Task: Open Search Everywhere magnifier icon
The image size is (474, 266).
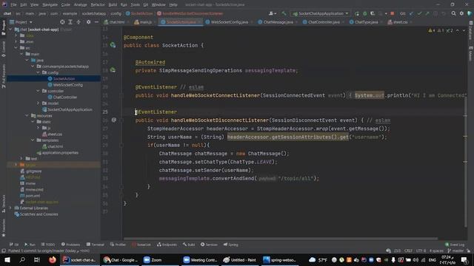Action: pos(453,13)
